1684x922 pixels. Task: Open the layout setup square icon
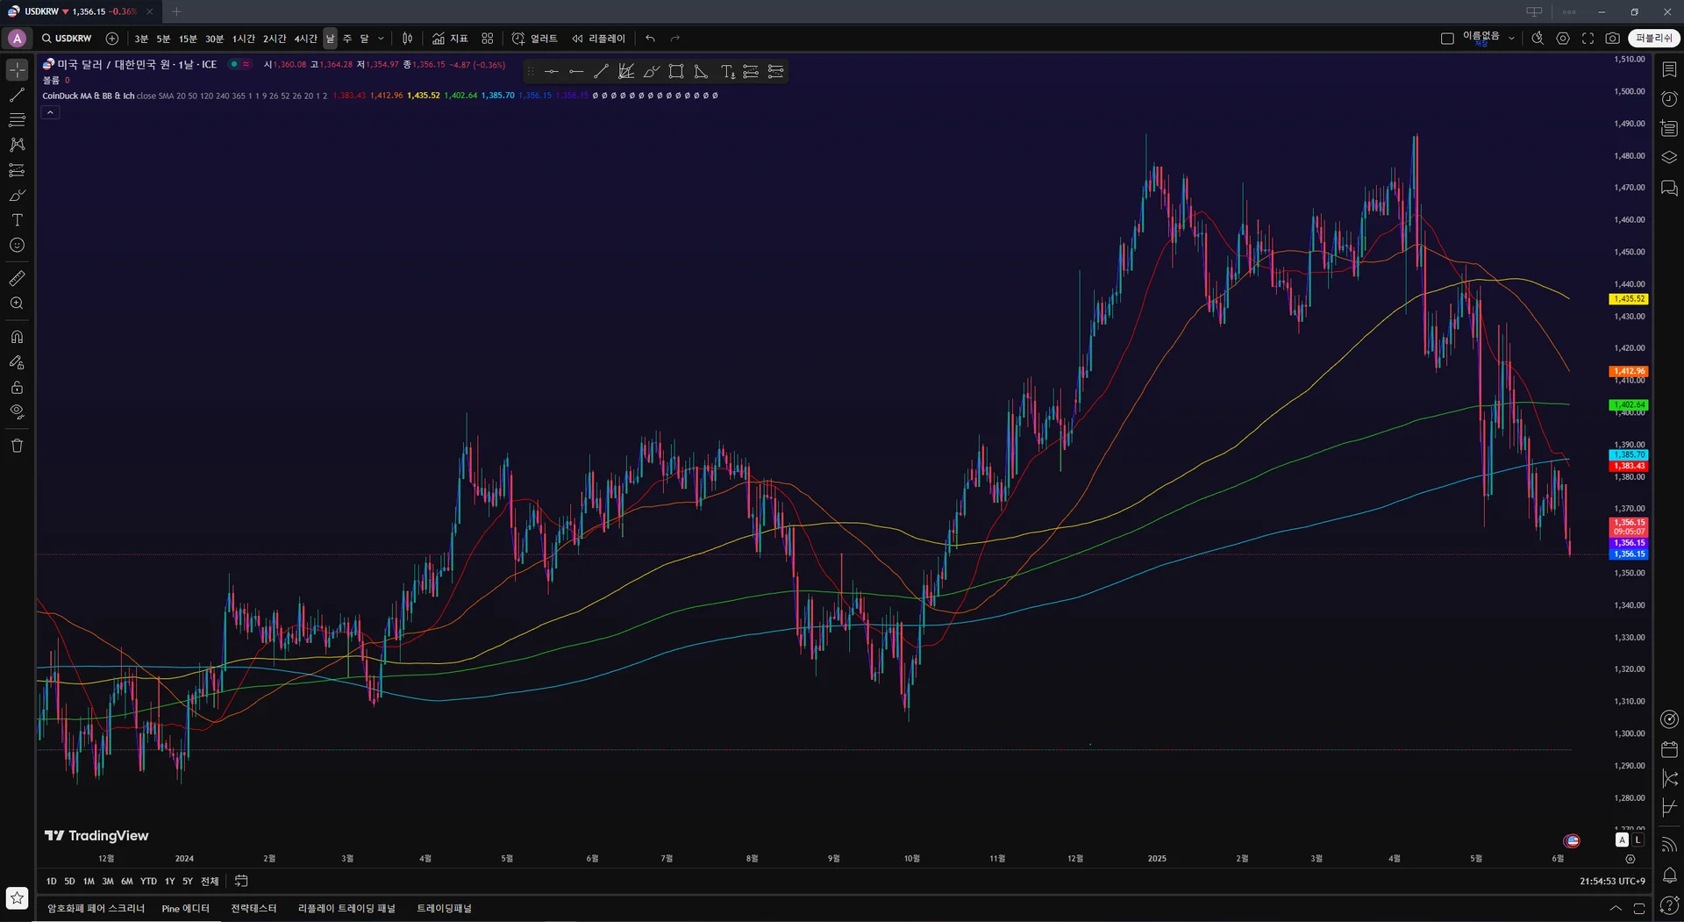click(1447, 39)
